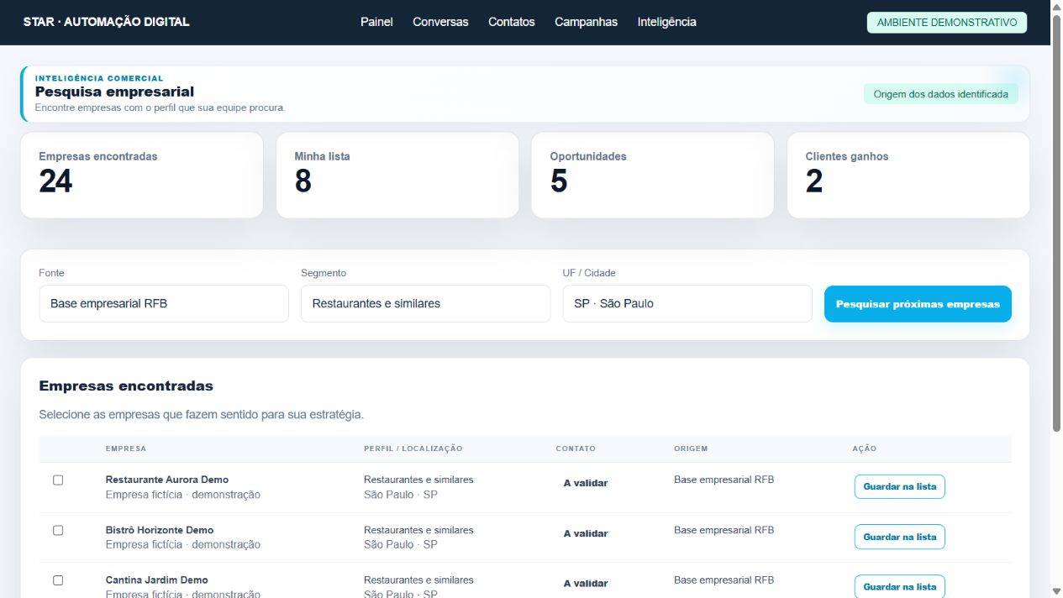This screenshot has height=598, width=1063.
Task: Click the CONTATO column header
Action: click(x=576, y=448)
